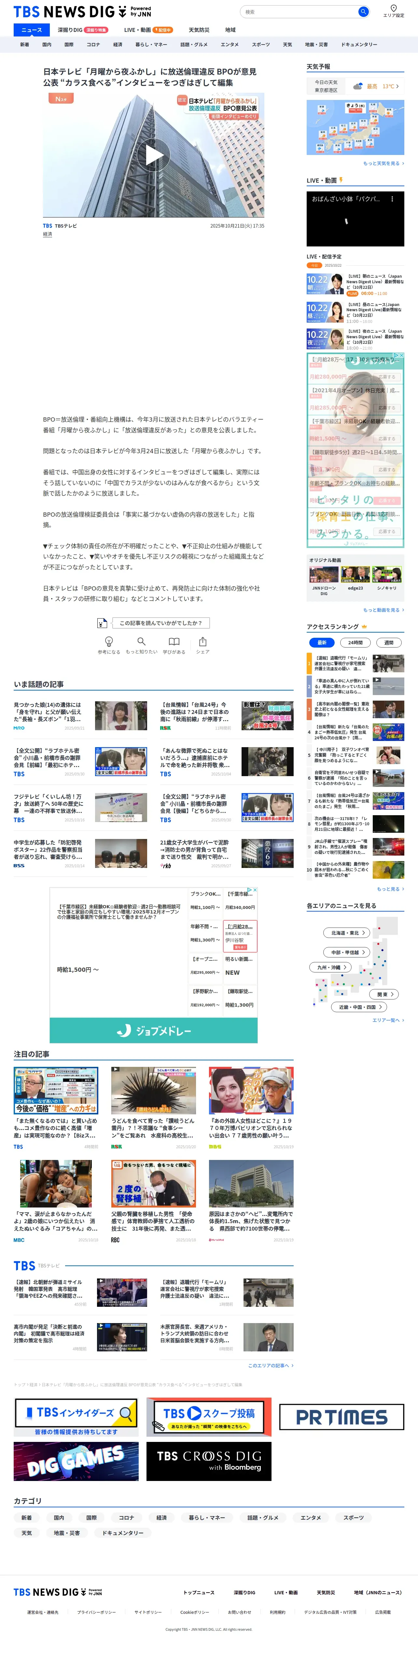Viewport: 418px width, 1675px height.
Task: Open the LIVE video three-dot menu
Action: pos(392,199)
